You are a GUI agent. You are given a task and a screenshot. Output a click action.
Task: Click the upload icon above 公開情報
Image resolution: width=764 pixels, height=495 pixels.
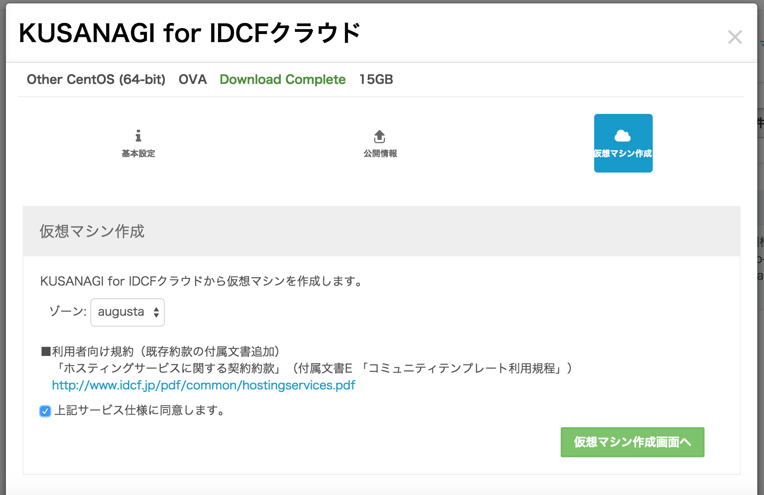379,136
